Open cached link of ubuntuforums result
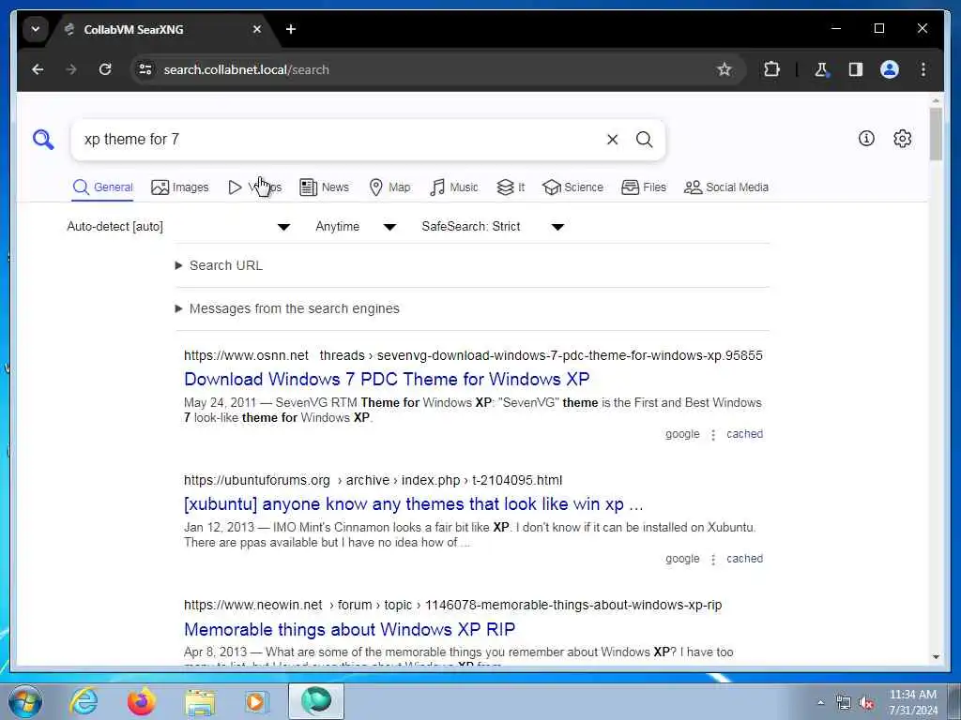 tap(744, 559)
